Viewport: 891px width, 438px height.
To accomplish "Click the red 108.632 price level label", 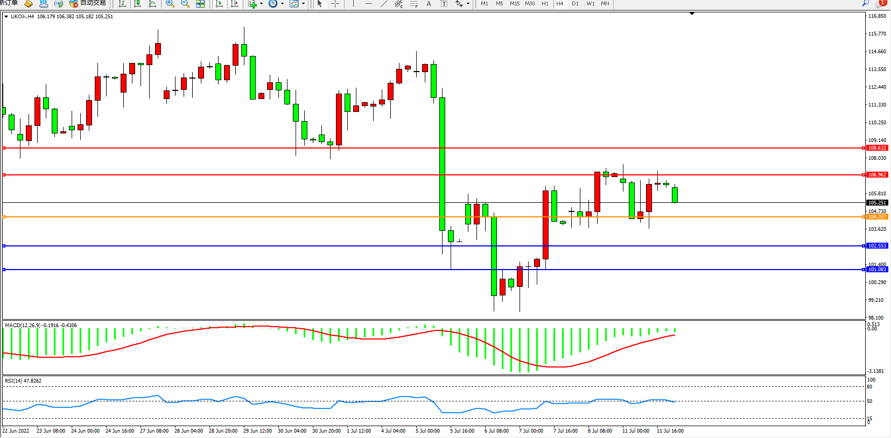I will [x=877, y=148].
